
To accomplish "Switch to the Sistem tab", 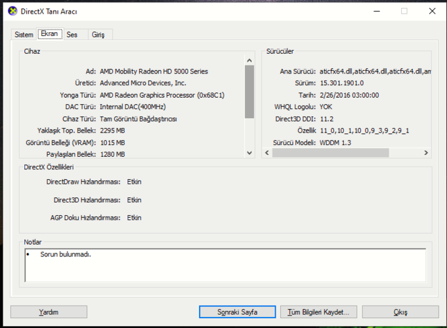I will click(24, 35).
